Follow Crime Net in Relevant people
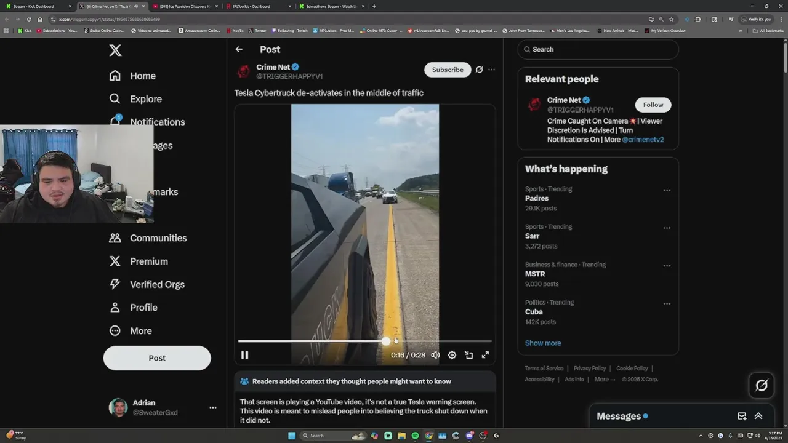Screen dimensions: 788x443 [x=653, y=105]
